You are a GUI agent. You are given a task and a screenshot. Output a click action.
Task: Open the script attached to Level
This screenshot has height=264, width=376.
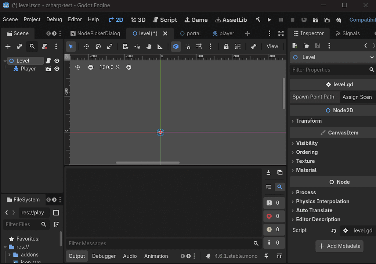(x=48, y=61)
